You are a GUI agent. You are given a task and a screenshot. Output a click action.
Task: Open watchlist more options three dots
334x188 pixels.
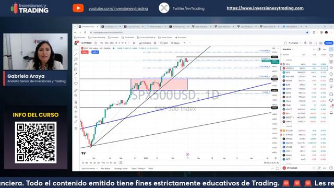pos(324,49)
